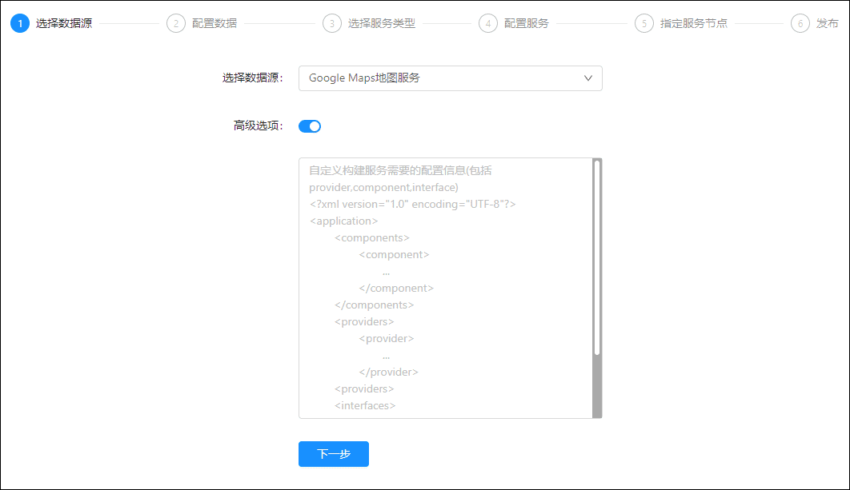Select the step 3 circle icon

coord(331,23)
